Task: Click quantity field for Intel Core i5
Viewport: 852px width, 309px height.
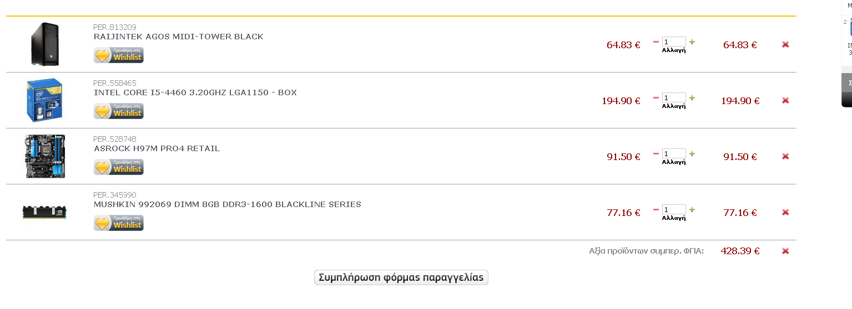Action: pos(674,98)
